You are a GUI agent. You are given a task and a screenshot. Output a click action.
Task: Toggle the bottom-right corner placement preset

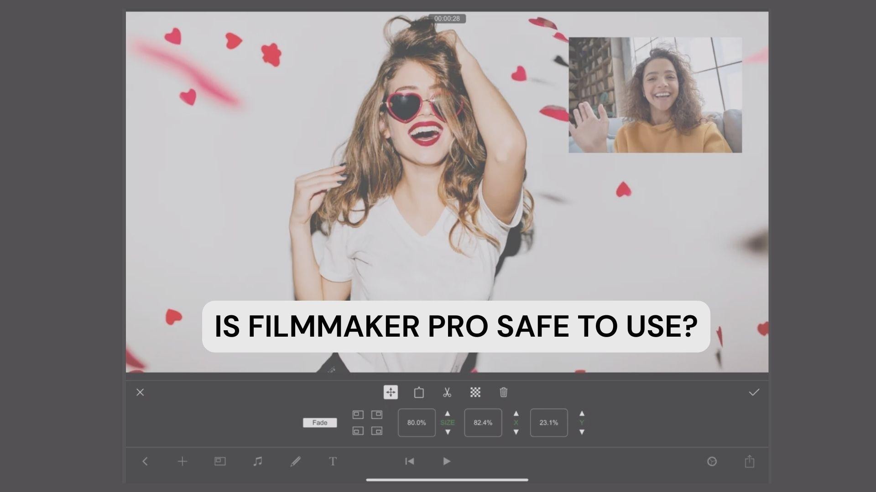(377, 431)
